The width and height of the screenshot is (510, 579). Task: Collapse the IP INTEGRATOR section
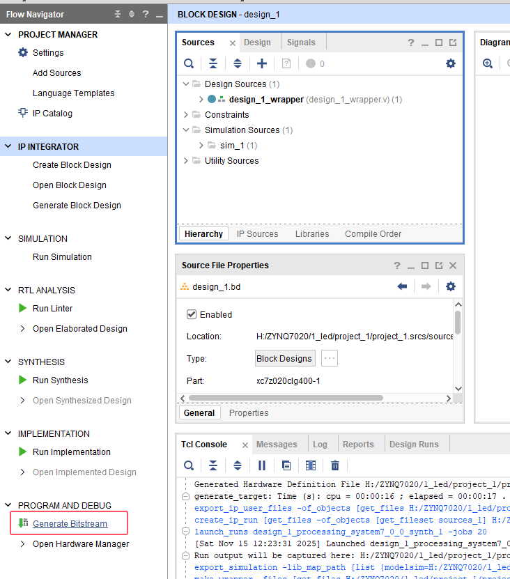8,147
